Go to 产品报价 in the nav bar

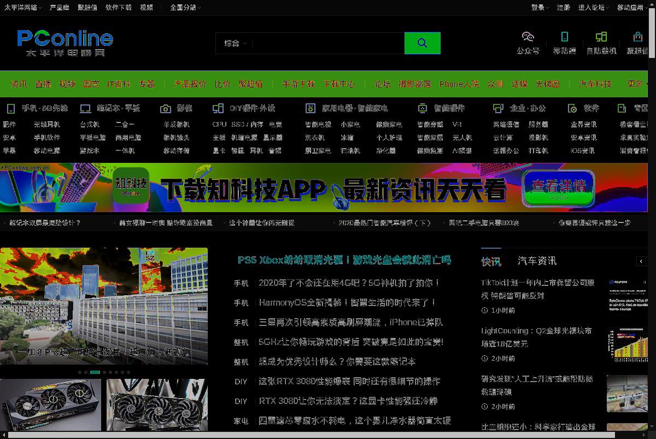[x=190, y=84]
